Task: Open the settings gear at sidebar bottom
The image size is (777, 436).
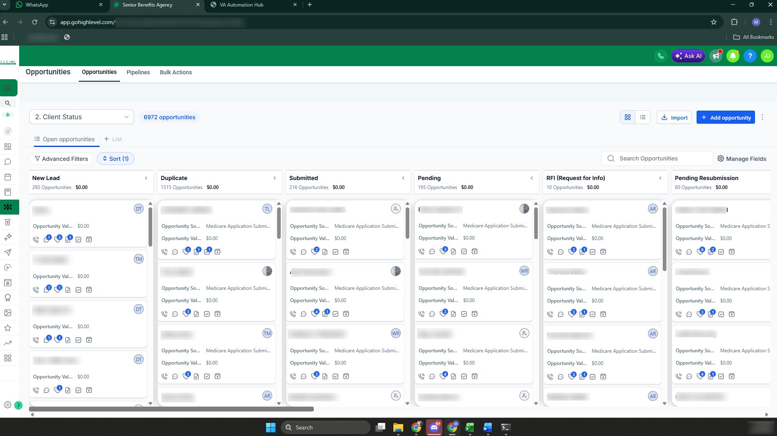Action: [x=7, y=405]
